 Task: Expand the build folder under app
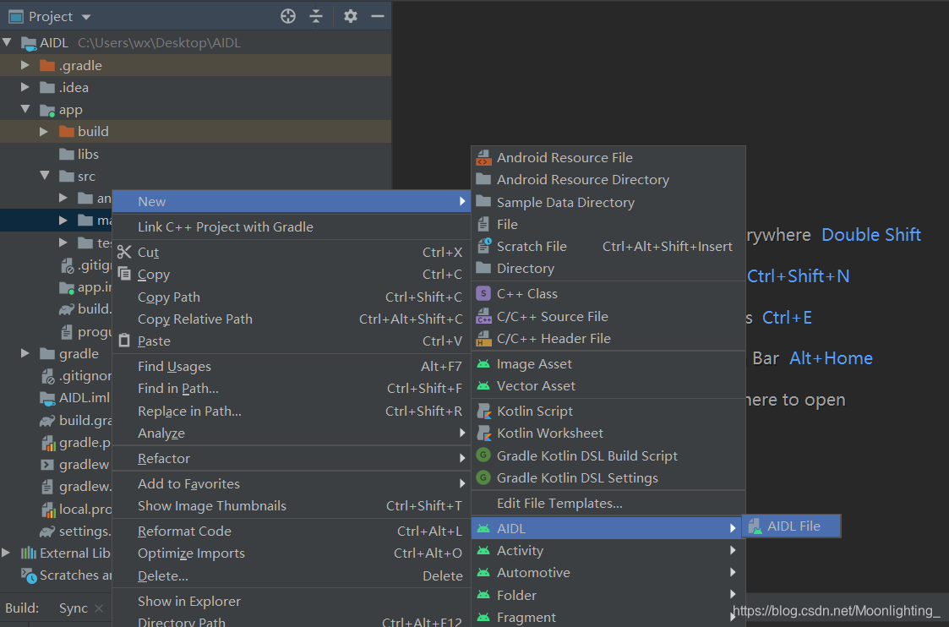[44, 131]
